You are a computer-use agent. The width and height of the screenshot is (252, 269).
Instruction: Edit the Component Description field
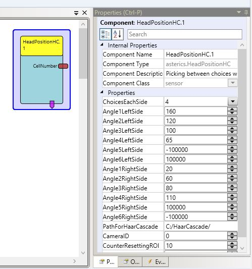(x=201, y=74)
